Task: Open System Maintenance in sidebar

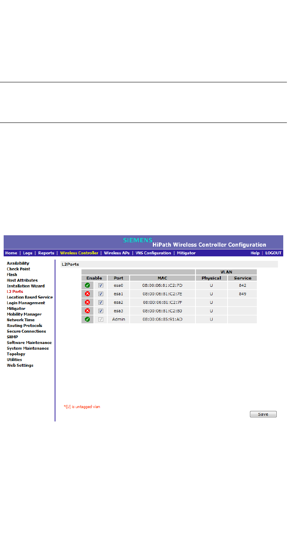Action: coord(28,348)
